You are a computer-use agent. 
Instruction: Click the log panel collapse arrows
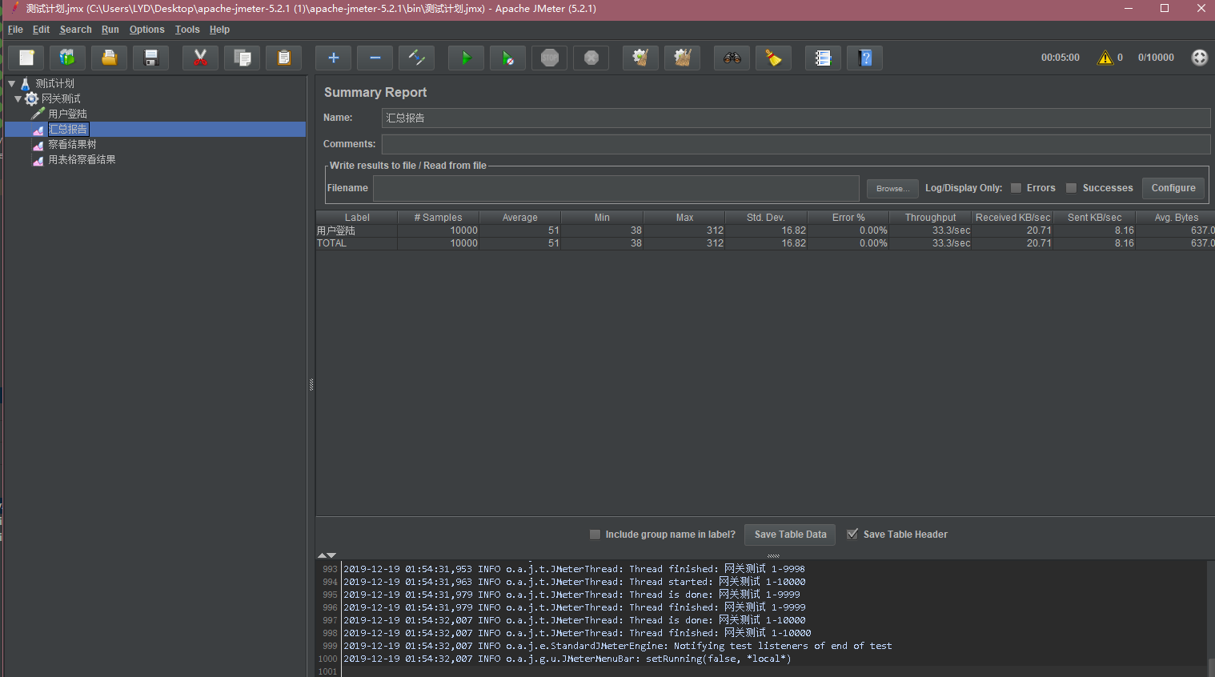click(327, 555)
